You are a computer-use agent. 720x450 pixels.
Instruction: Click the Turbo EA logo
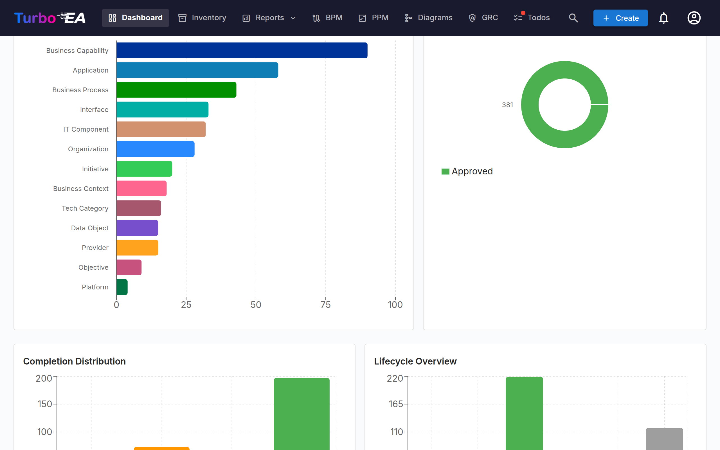pyautogui.click(x=50, y=18)
